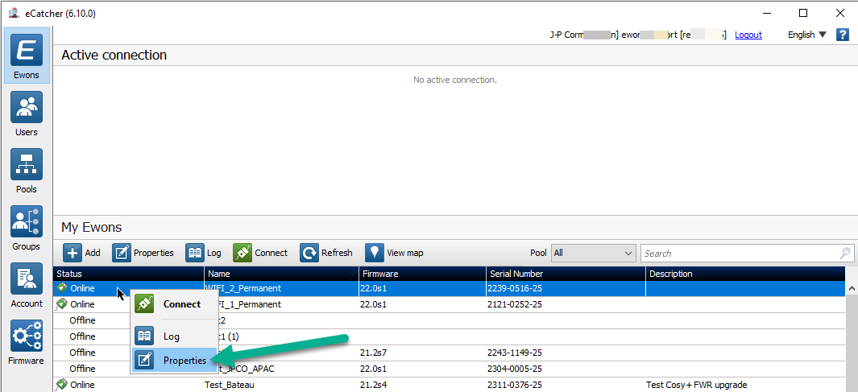Click firmware 21.2s7 cell
This screenshot has width=858, height=392.
click(422, 352)
